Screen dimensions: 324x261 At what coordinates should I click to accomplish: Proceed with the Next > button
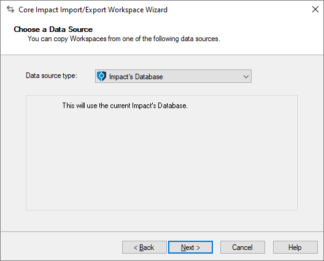190,247
